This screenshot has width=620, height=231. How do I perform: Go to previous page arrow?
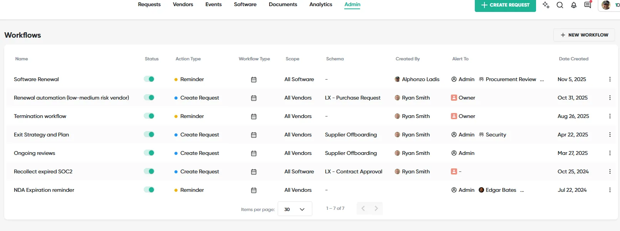click(x=363, y=208)
